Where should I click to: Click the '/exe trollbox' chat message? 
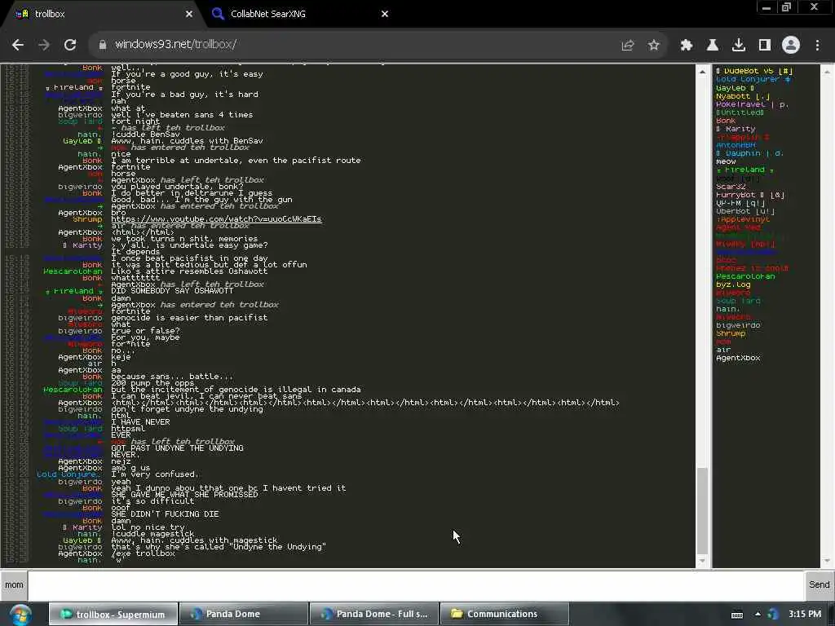coord(143,553)
